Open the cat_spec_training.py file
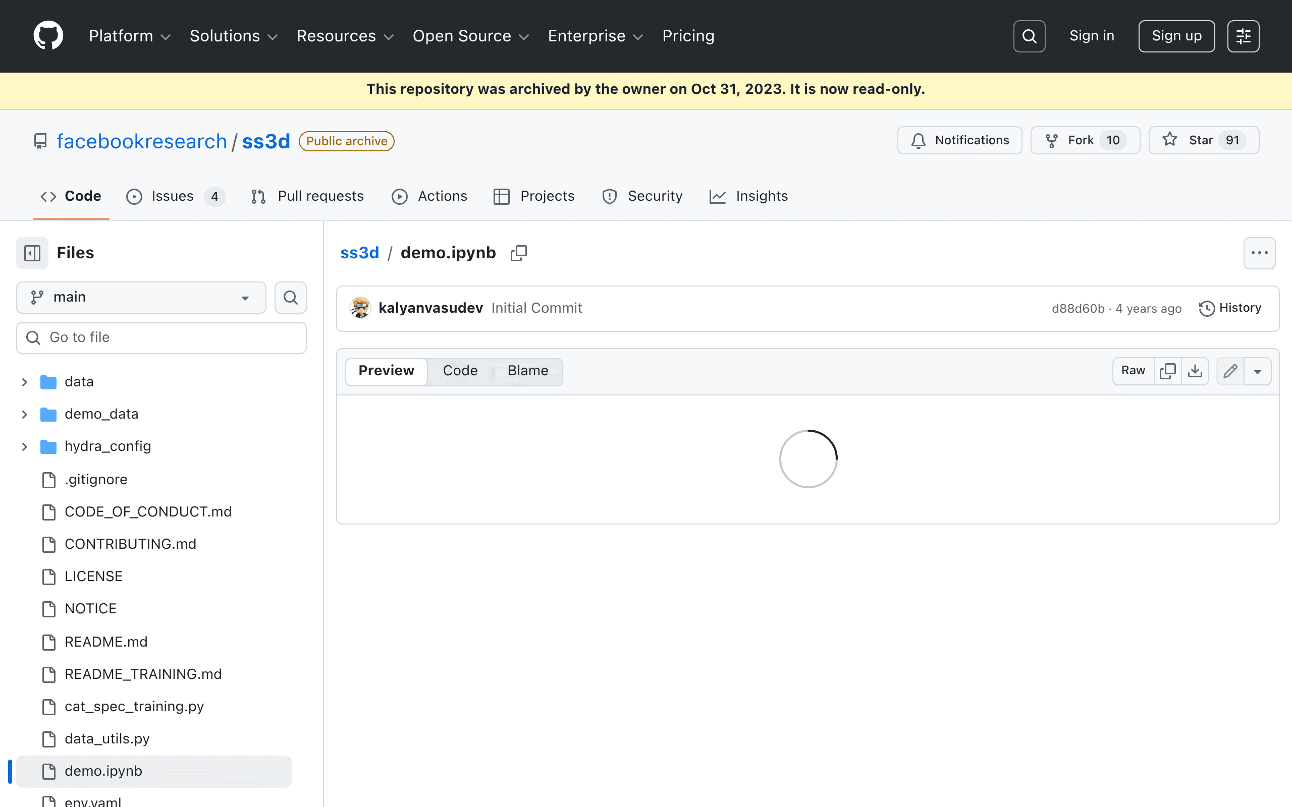The height and width of the screenshot is (807, 1292). click(x=134, y=706)
